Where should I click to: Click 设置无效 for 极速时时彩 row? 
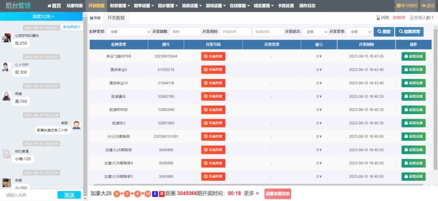point(414,110)
